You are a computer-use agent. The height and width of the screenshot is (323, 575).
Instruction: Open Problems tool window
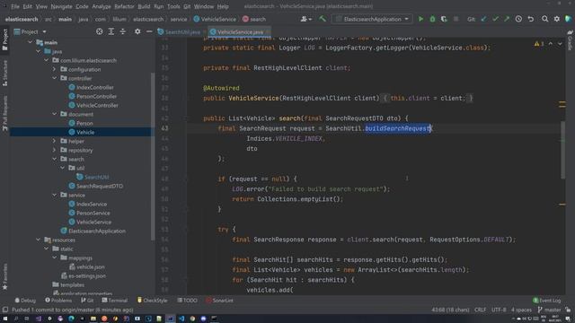click(58, 301)
